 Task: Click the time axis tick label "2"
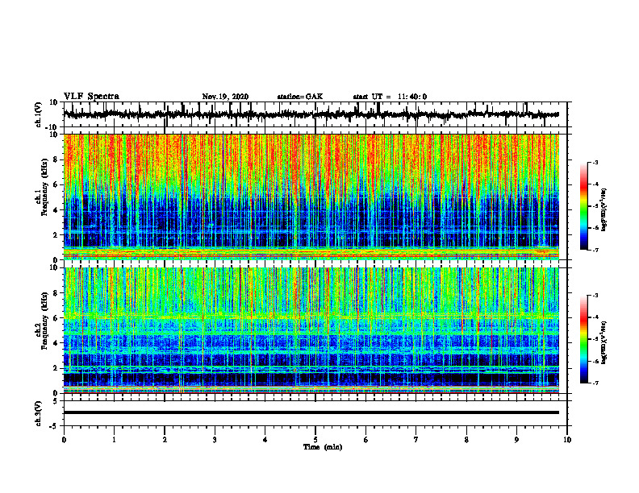pos(165,440)
